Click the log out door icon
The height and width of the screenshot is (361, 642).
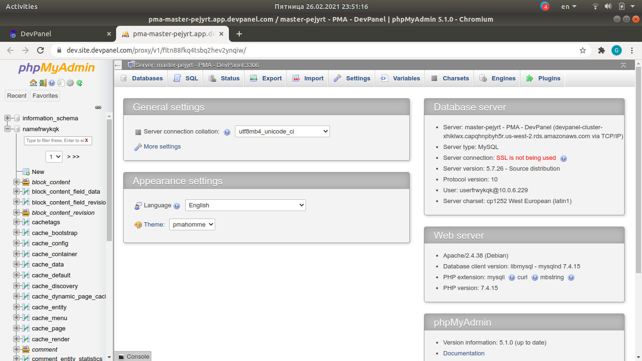point(43,83)
